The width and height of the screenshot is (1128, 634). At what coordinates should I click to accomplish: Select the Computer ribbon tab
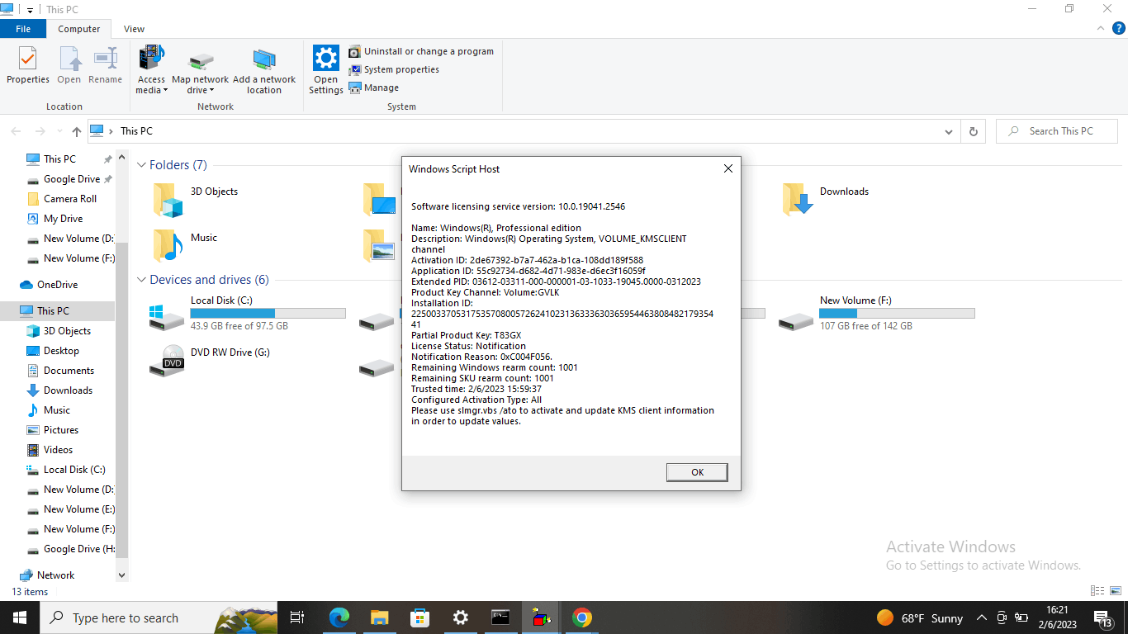pyautogui.click(x=79, y=29)
